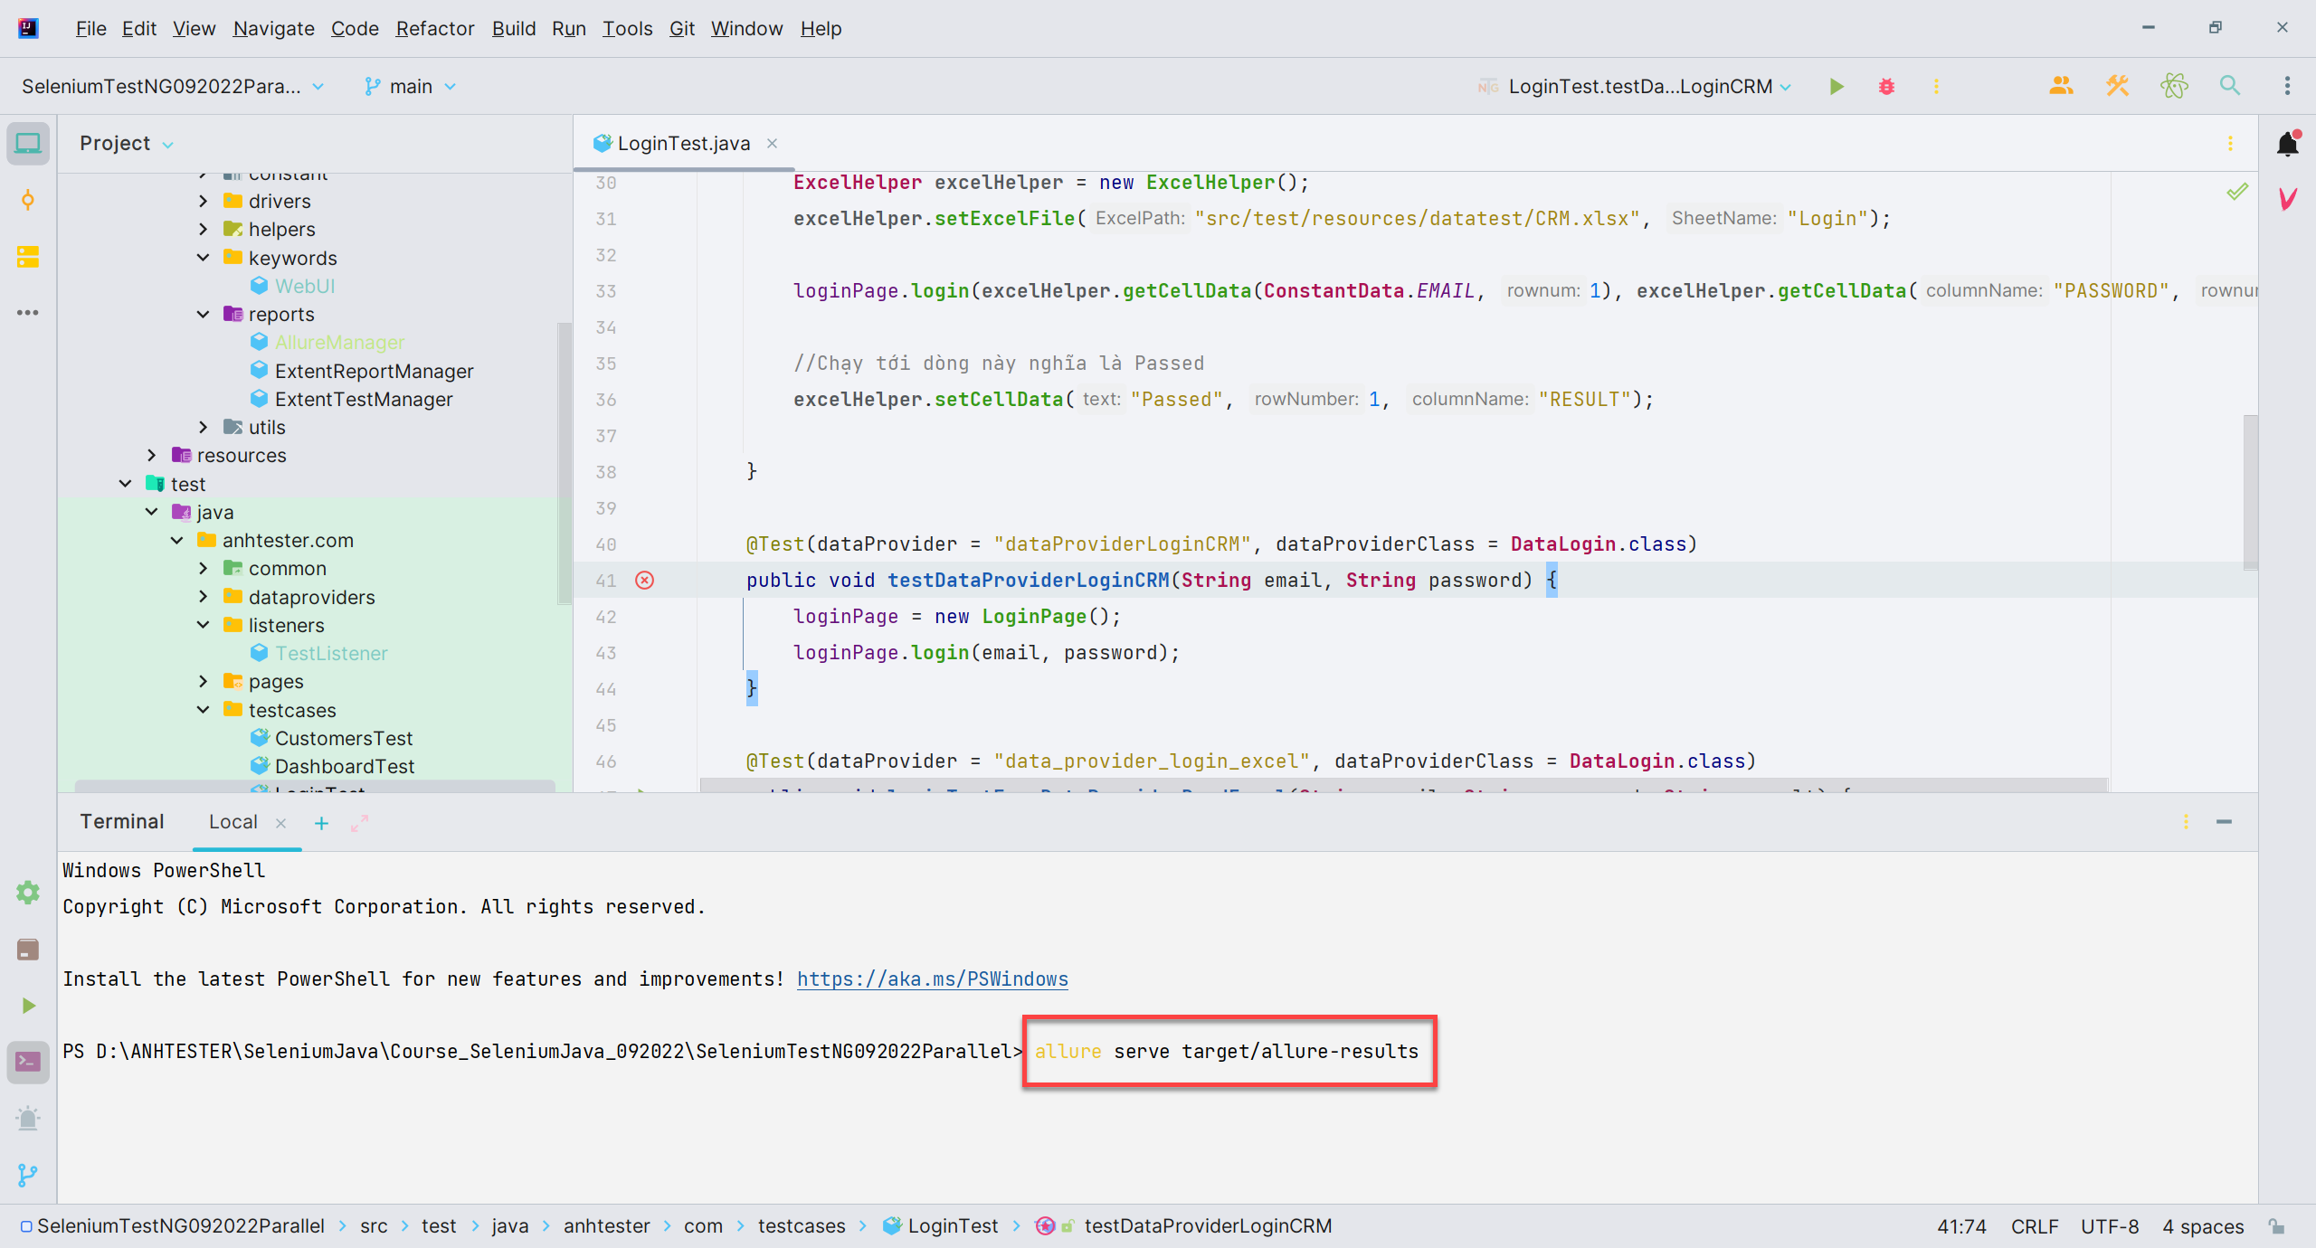Open Code With Me people icon

coord(2061,86)
